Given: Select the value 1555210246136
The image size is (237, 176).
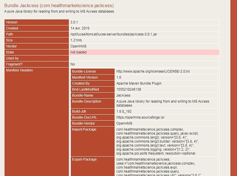Looking at the screenshot, I should [129, 89].
